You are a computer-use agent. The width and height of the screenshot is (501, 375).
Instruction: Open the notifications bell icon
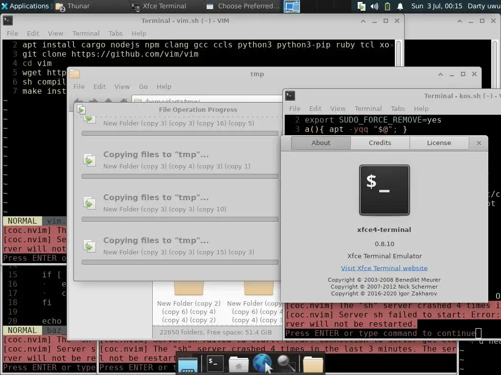click(400, 6)
